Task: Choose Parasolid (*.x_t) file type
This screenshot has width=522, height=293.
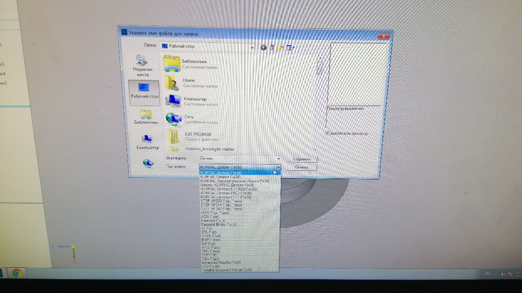Action: (240, 221)
